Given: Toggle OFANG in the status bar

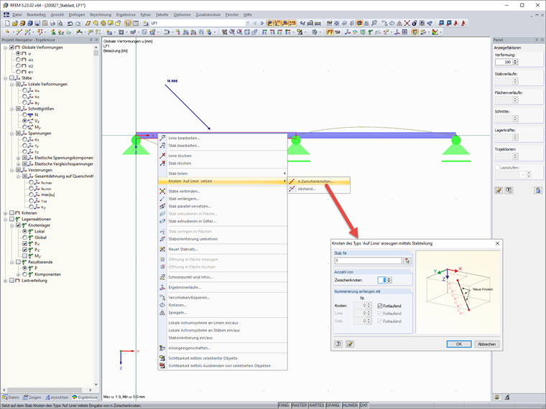Looking at the screenshot, I should tap(333, 405).
